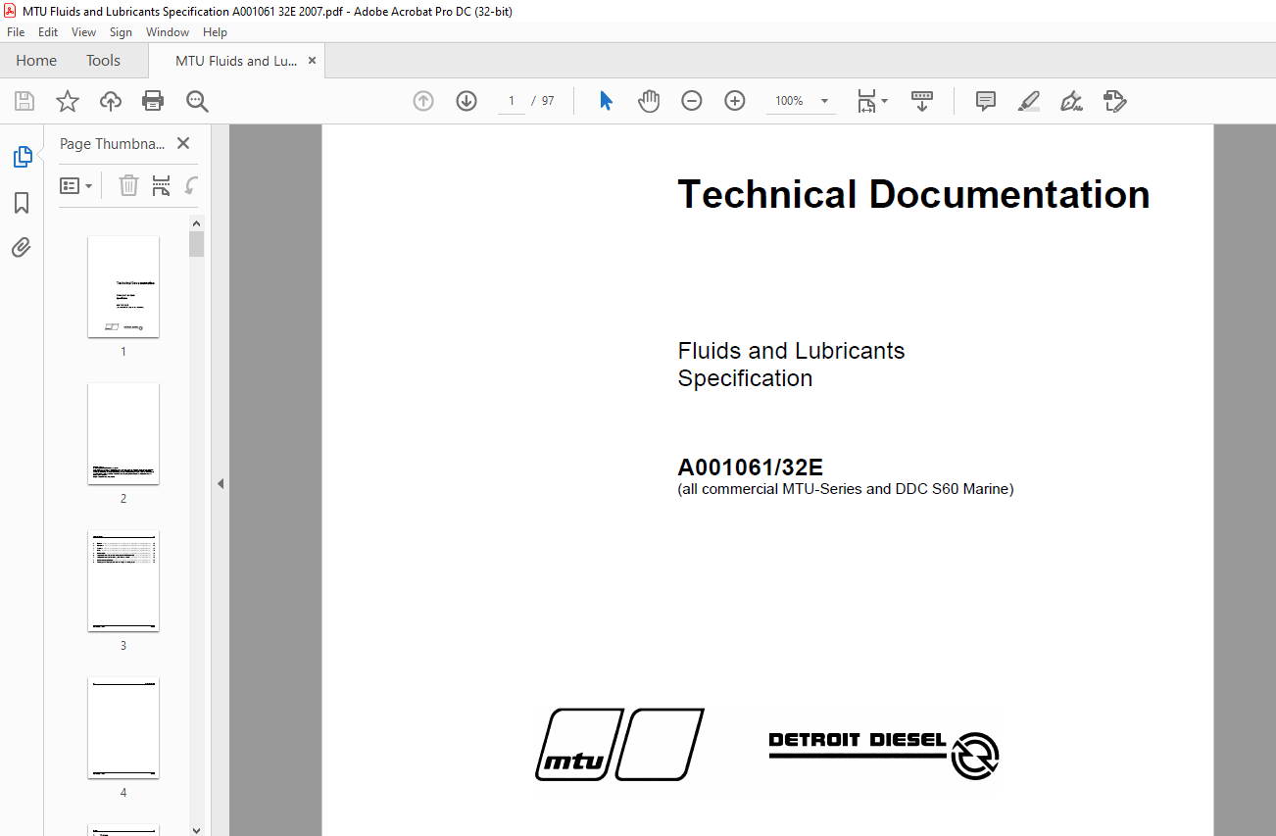
Task: Print the document with printer icon
Action: (x=153, y=101)
